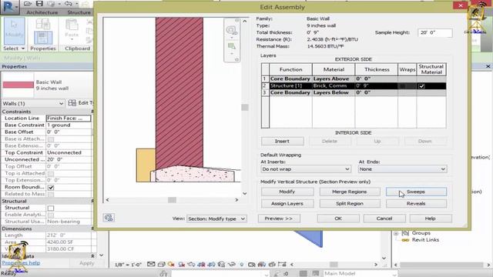This screenshot has width=493, height=277.
Task: Click the Sample Height input field
Action: pos(434,32)
